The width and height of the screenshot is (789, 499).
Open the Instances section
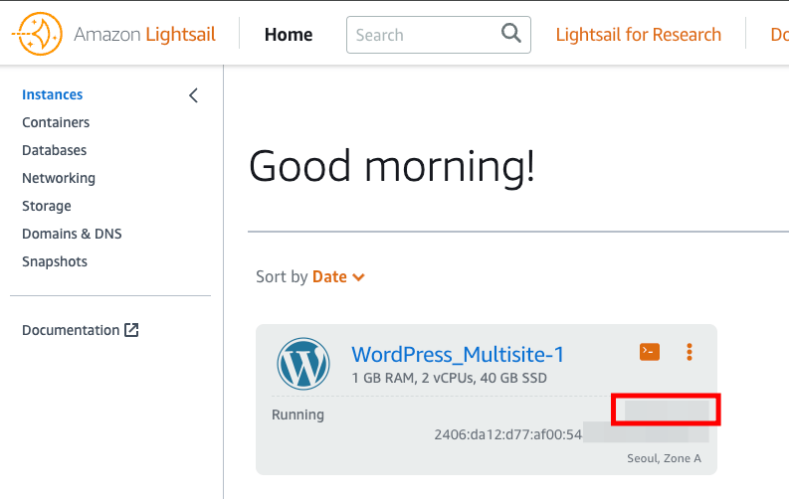coord(53,94)
